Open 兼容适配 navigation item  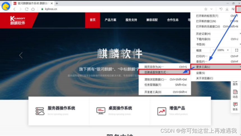(152, 20)
